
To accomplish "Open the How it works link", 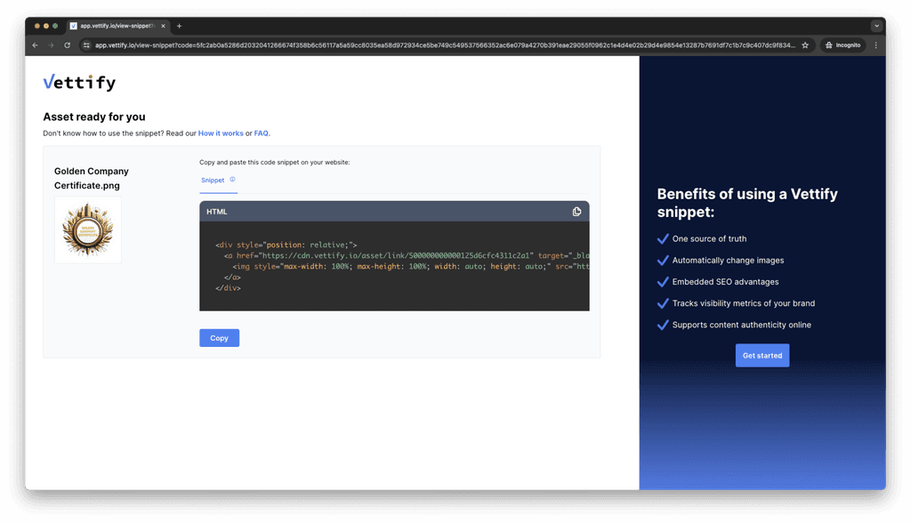I will (x=221, y=133).
